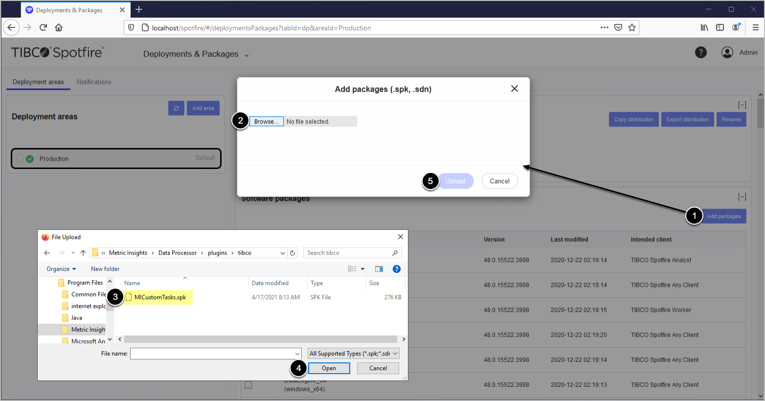Click the Spotfire help question mark icon

700,52
